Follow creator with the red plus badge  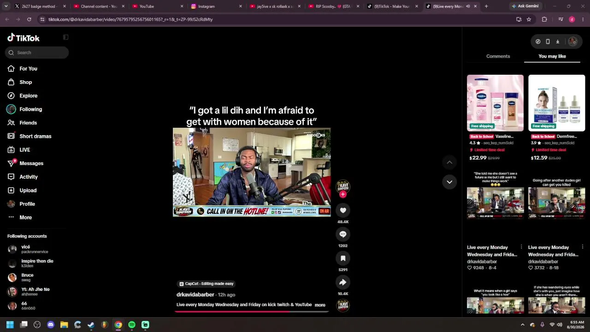pyautogui.click(x=342, y=195)
